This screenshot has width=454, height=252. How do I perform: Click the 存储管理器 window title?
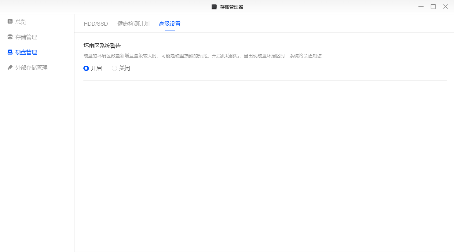(x=232, y=7)
